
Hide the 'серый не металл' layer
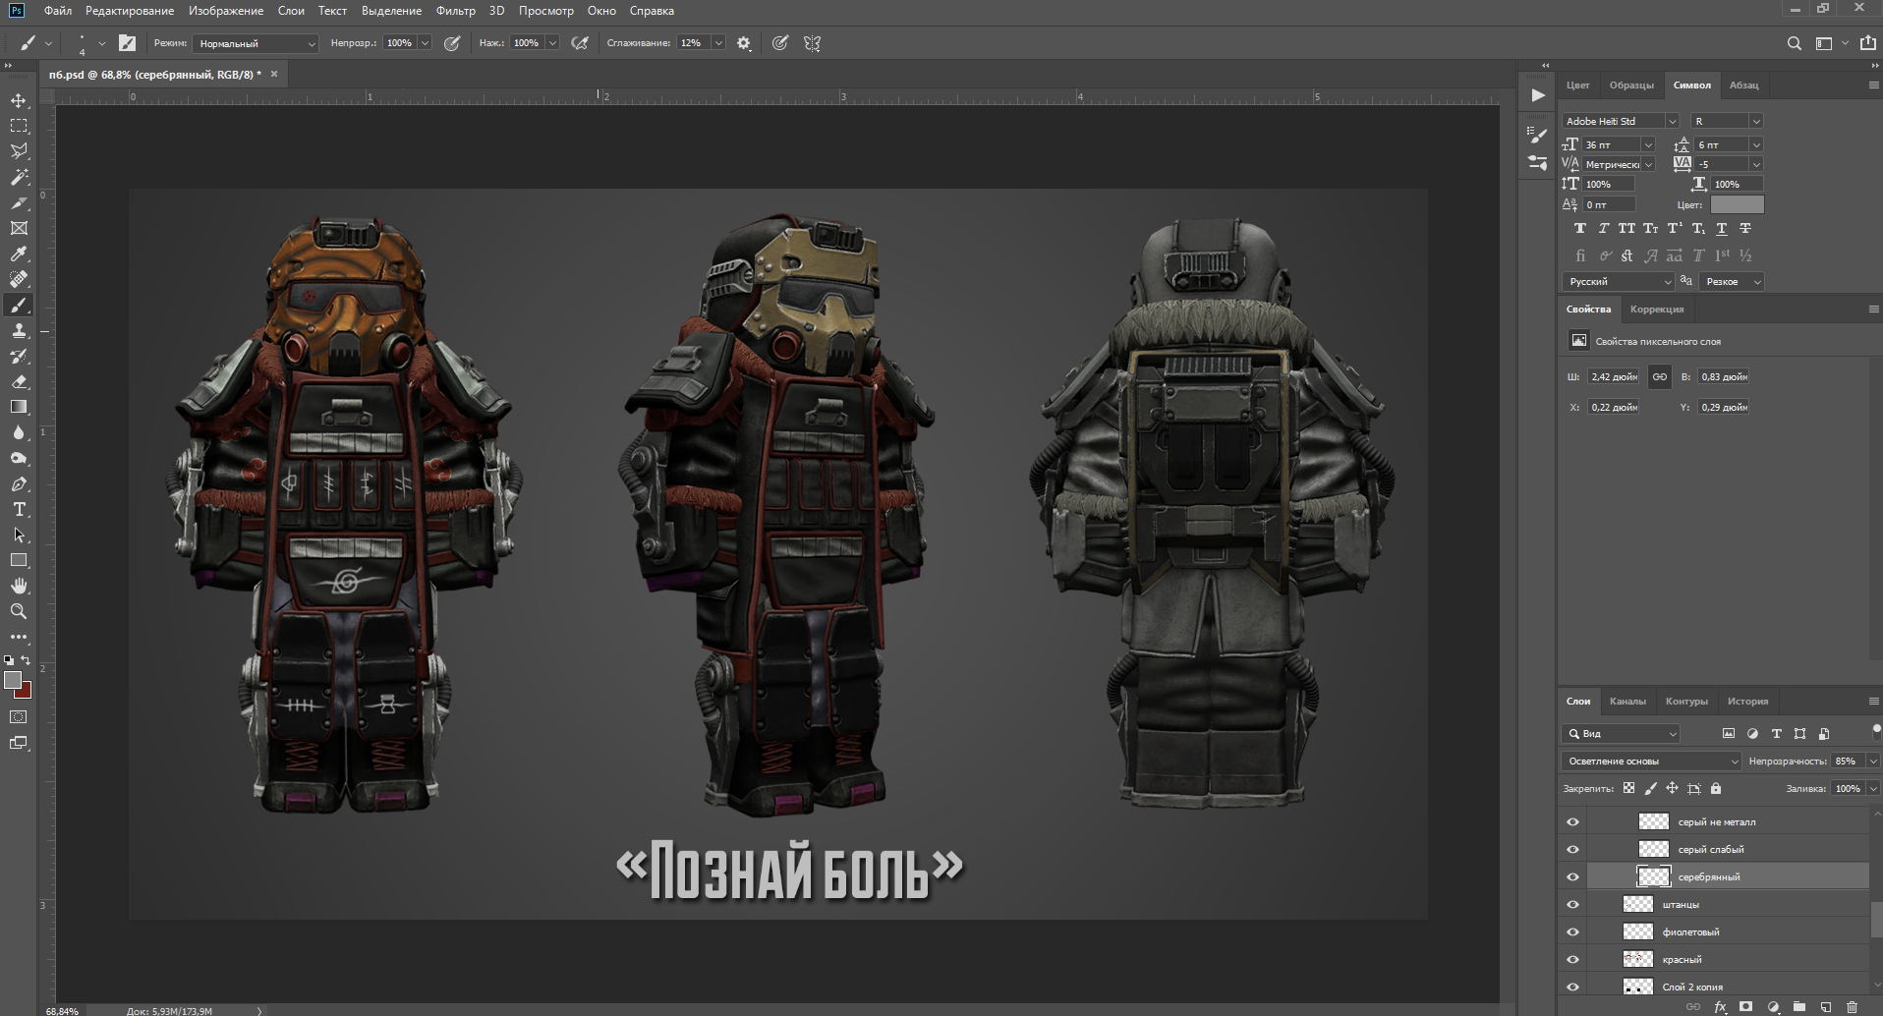click(1572, 821)
